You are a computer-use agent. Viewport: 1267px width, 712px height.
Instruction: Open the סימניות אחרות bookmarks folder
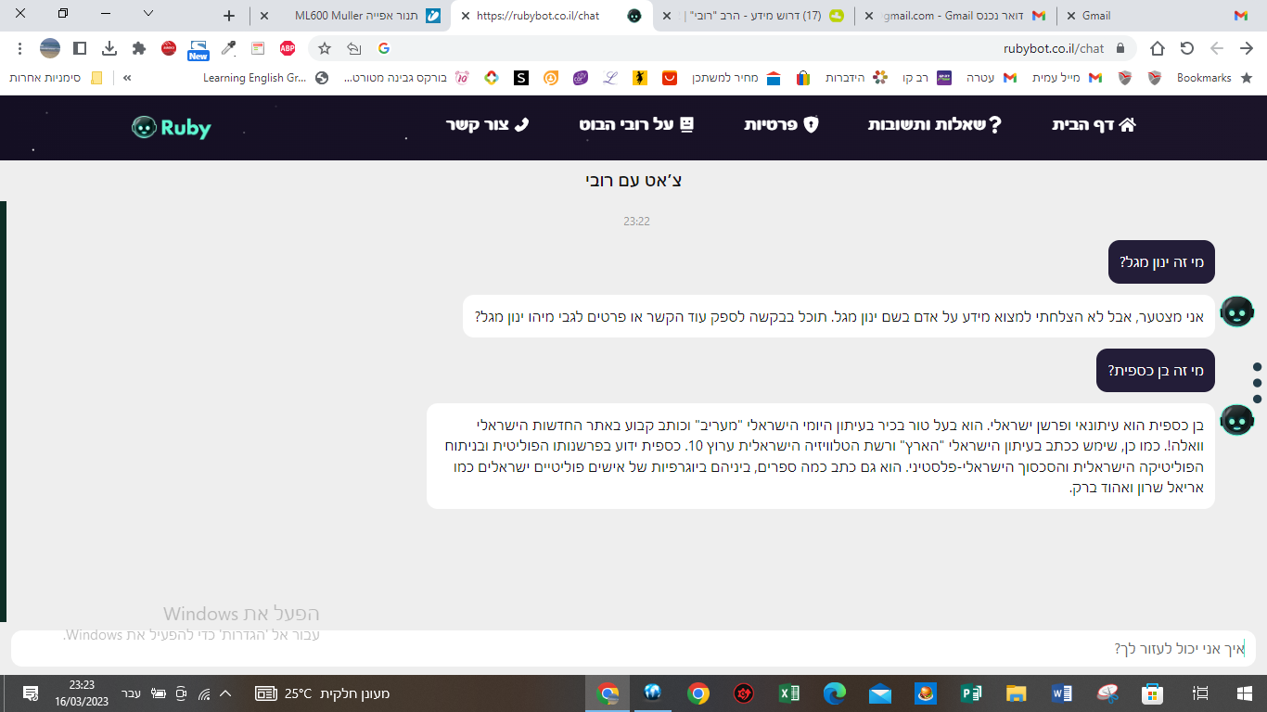tap(57, 78)
